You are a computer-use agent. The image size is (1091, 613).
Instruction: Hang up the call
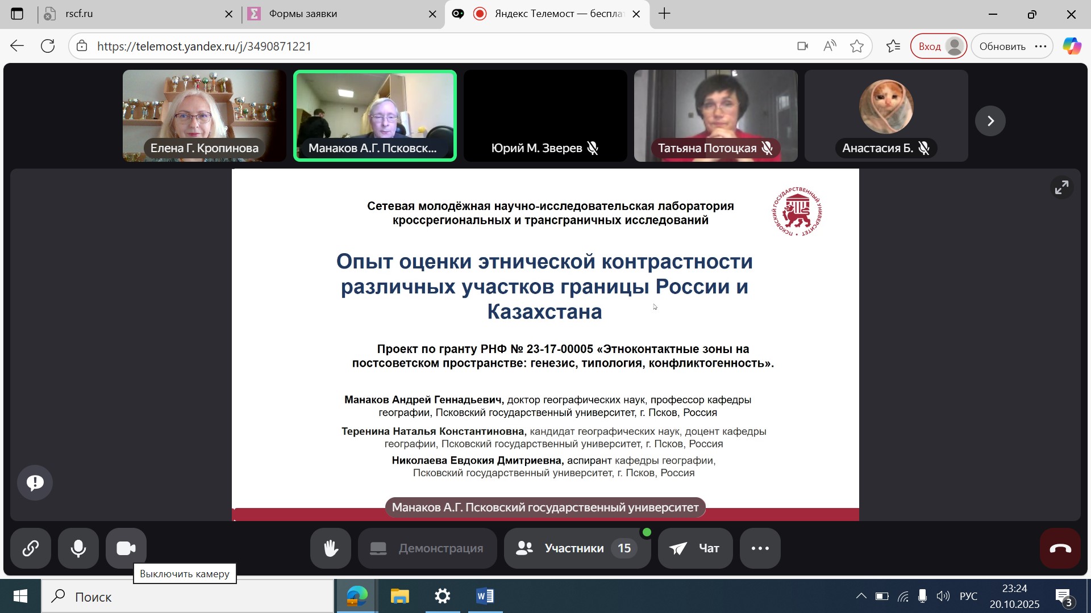coord(1060,548)
